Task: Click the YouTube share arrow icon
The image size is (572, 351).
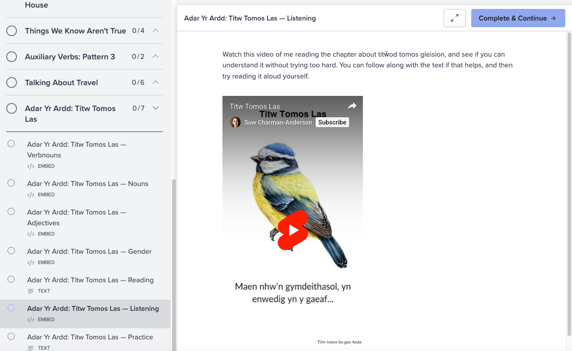Action: coord(352,106)
